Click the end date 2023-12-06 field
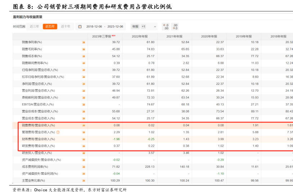Viewport: 293px width, 192px height. point(115,27)
